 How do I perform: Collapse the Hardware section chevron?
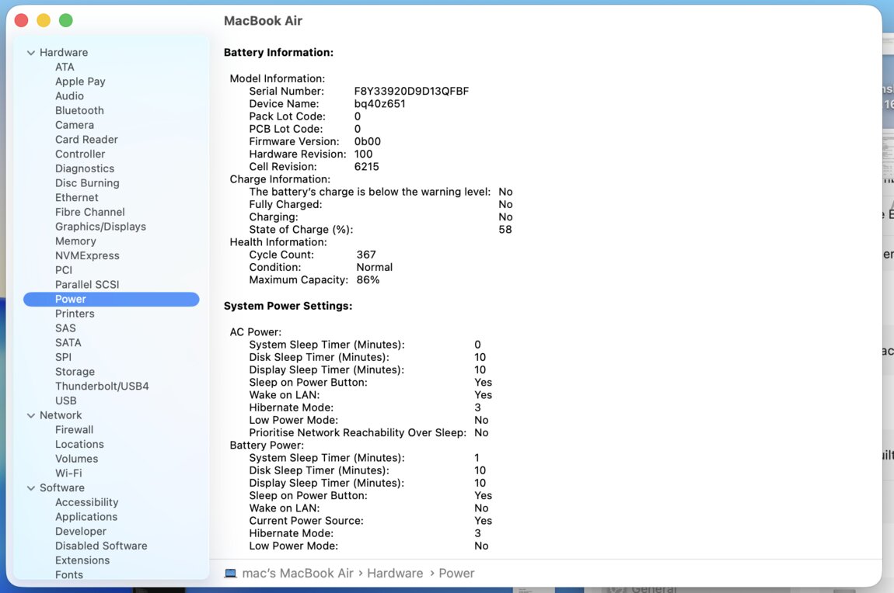tap(31, 53)
